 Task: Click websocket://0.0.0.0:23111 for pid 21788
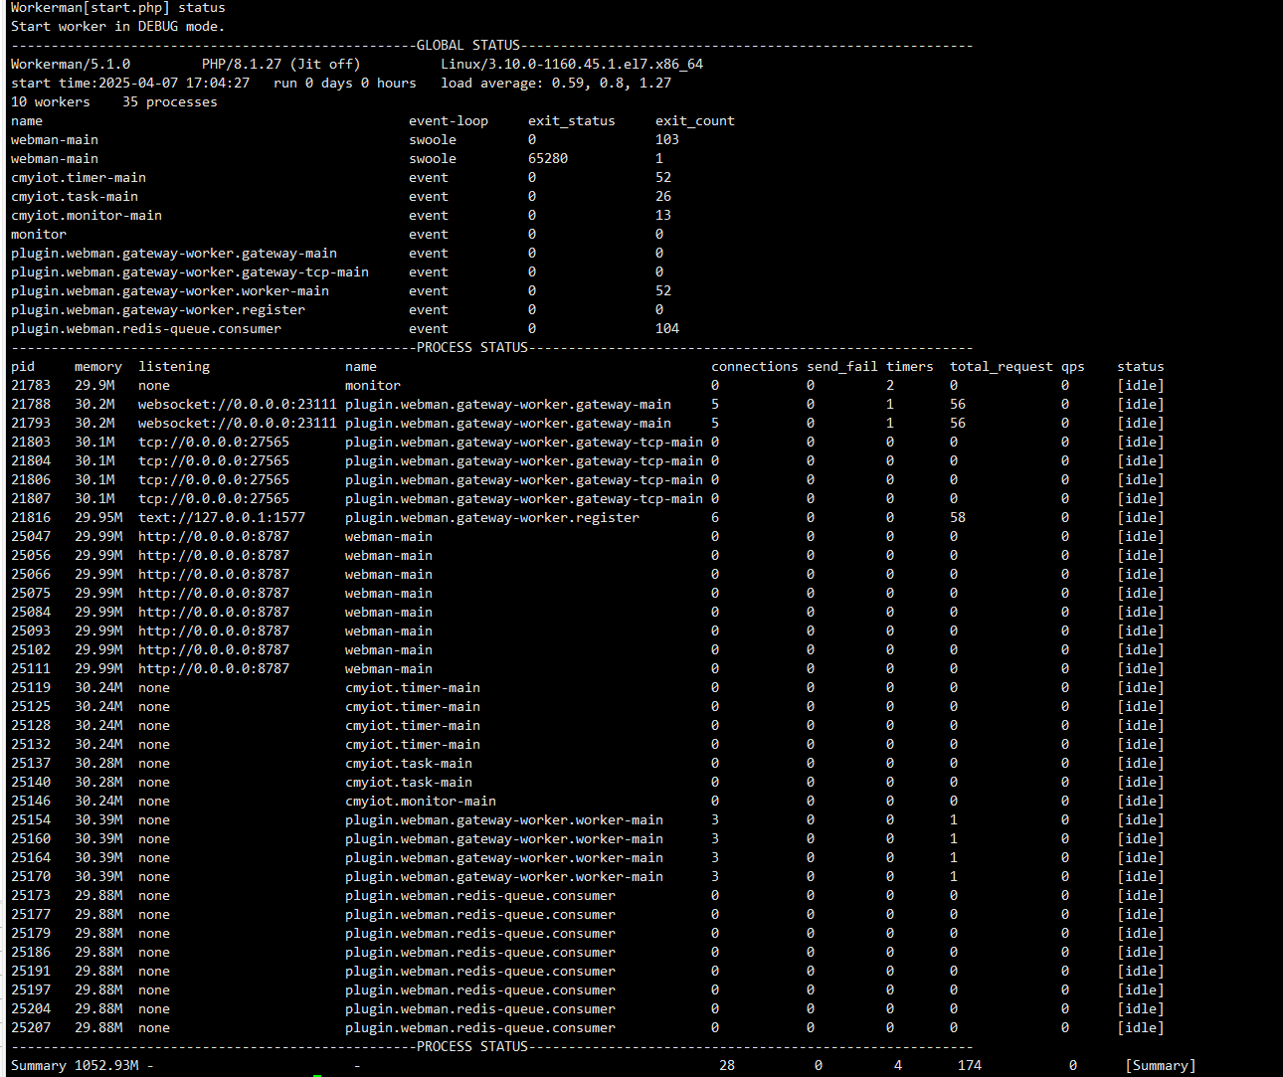tap(238, 404)
